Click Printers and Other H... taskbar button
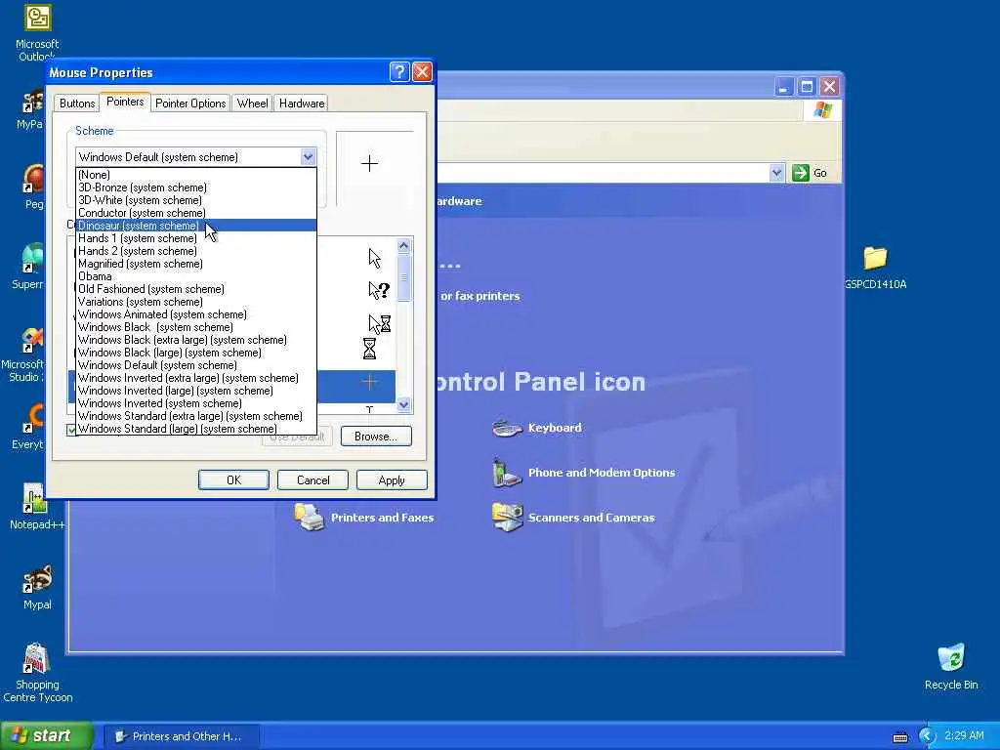 pyautogui.click(x=181, y=736)
